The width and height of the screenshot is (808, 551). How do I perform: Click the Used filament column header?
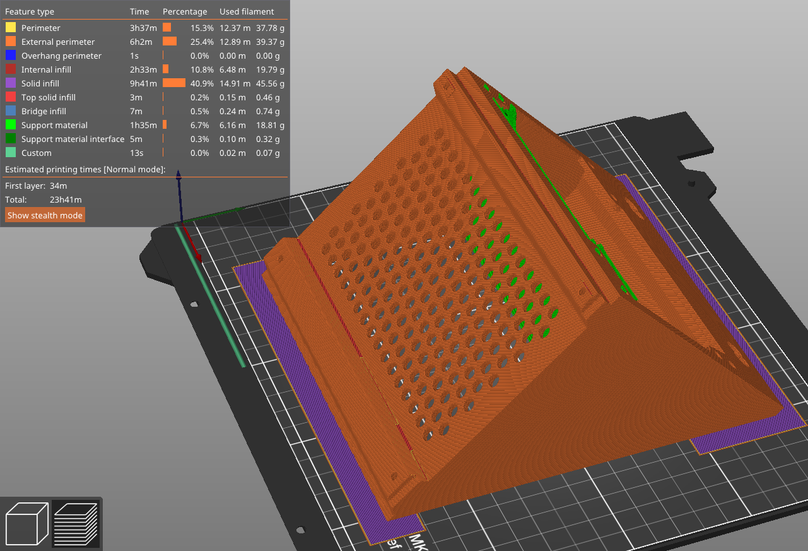click(247, 11)
